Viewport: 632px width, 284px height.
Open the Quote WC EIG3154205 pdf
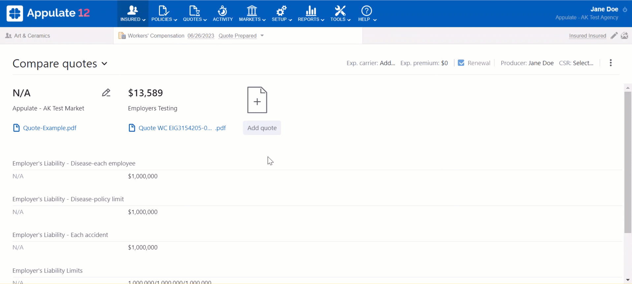click(182, 128)
